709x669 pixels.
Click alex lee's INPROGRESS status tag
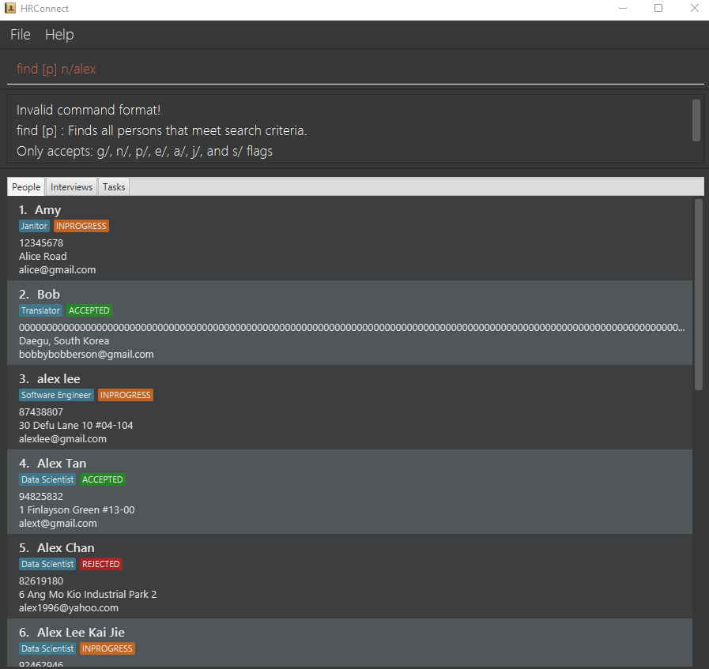126,395
